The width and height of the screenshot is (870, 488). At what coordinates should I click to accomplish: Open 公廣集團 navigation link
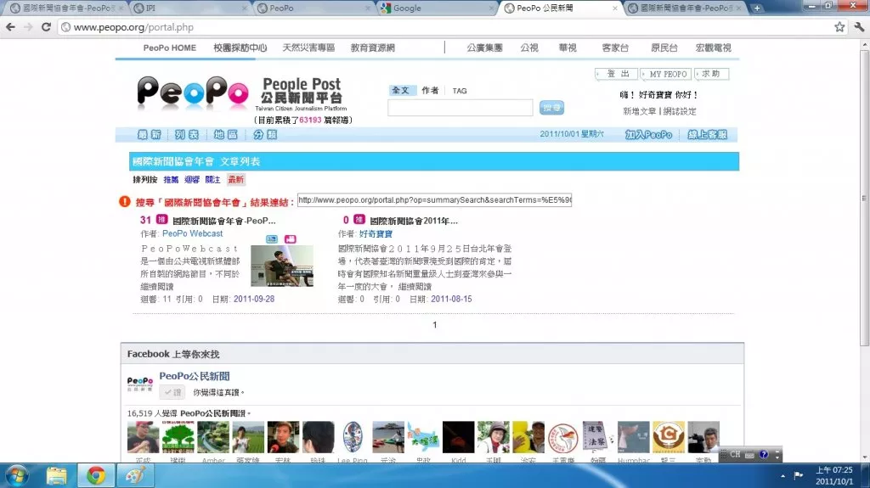click(484, 48)
